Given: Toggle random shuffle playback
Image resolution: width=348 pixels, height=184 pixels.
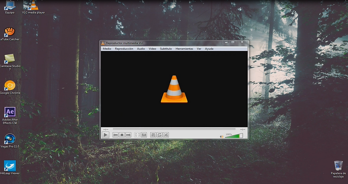Looking at the screenshot, I should 166,135.
